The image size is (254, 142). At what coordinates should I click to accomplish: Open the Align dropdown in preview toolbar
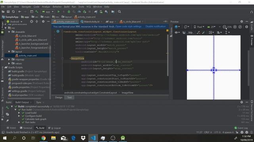tap(219, 32)
